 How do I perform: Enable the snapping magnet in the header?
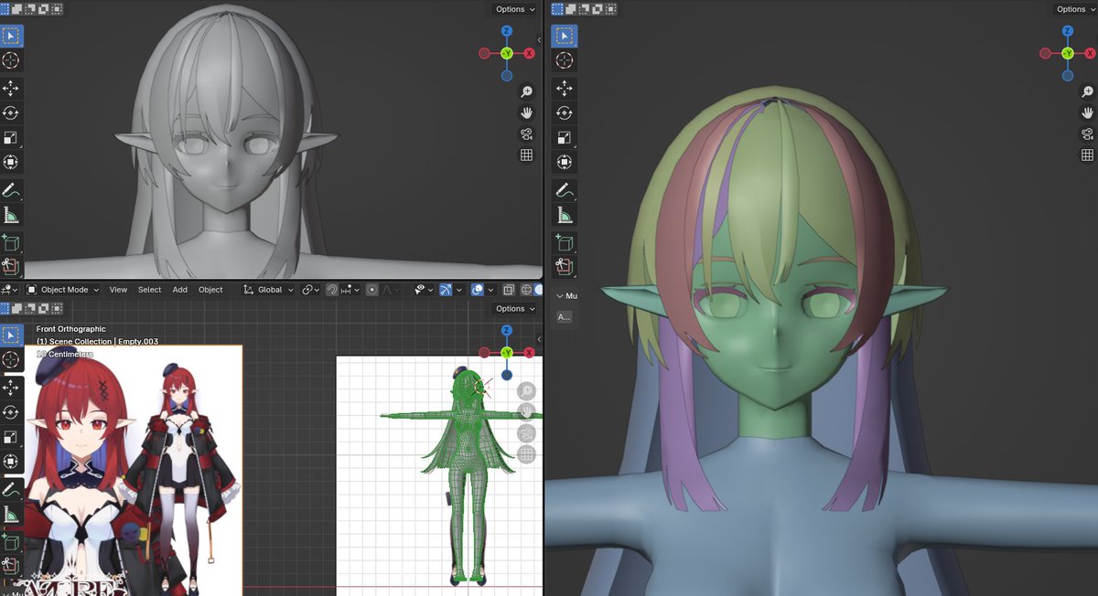click(x=331, y=289)
